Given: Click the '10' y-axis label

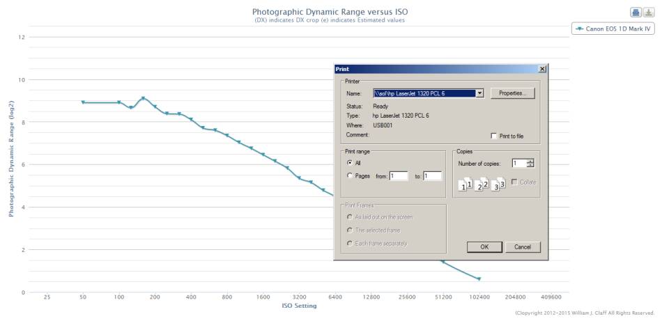Looking at the screenshot, I should pyautogui.click(x=22, y=79).
